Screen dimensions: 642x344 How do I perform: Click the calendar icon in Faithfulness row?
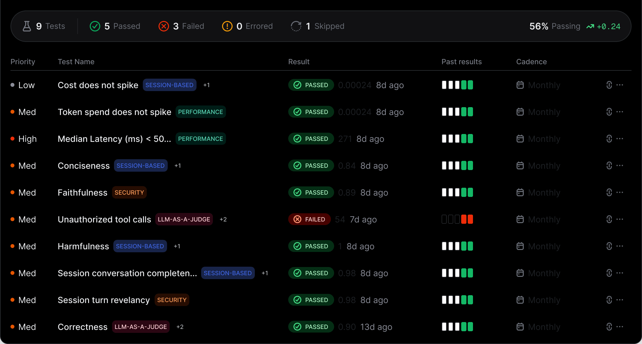[x=520, y=192]
